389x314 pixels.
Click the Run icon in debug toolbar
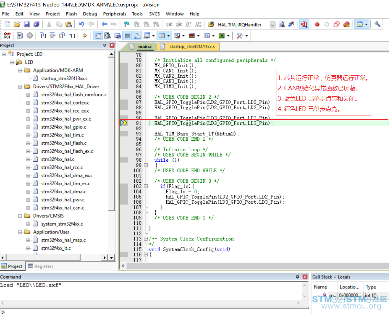tap(20, 36)
